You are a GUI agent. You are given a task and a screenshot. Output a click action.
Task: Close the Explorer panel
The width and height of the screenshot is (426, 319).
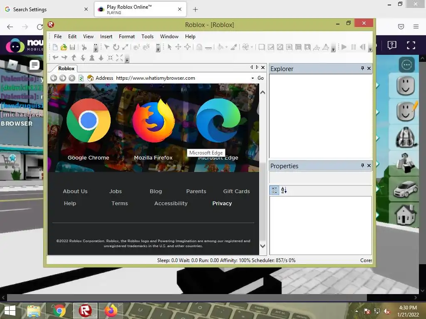369,69
